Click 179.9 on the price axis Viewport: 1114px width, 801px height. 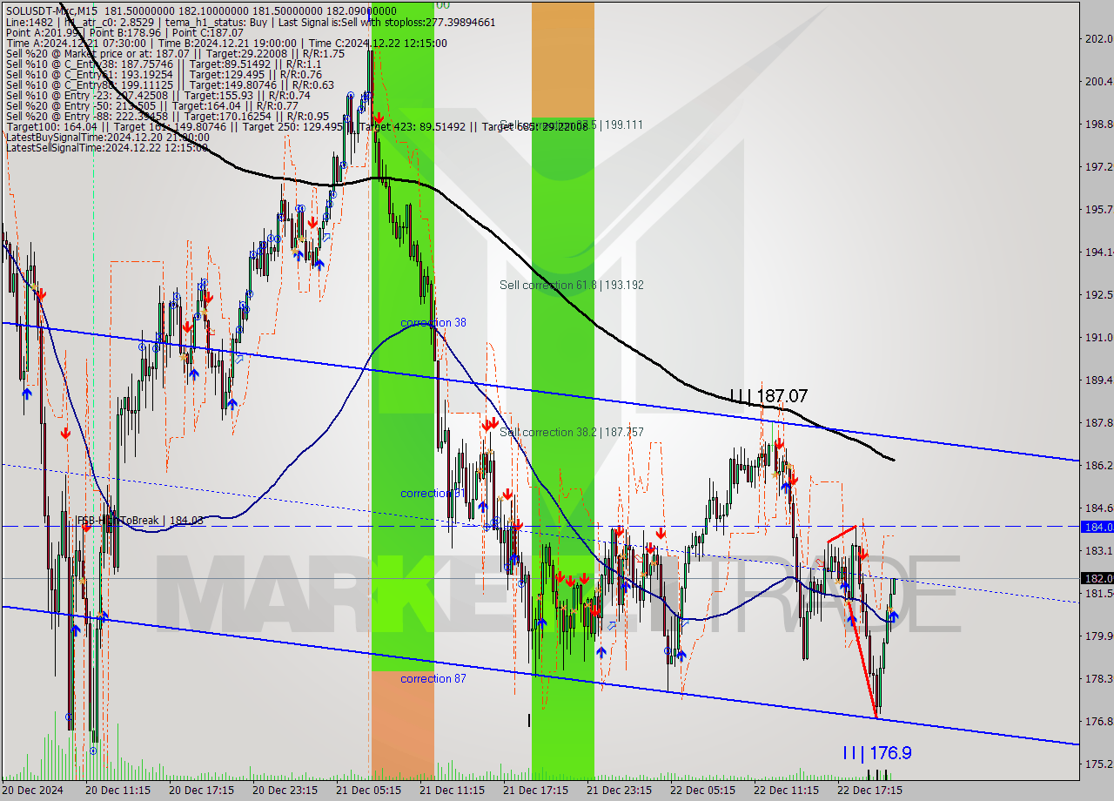point(1098,636)
